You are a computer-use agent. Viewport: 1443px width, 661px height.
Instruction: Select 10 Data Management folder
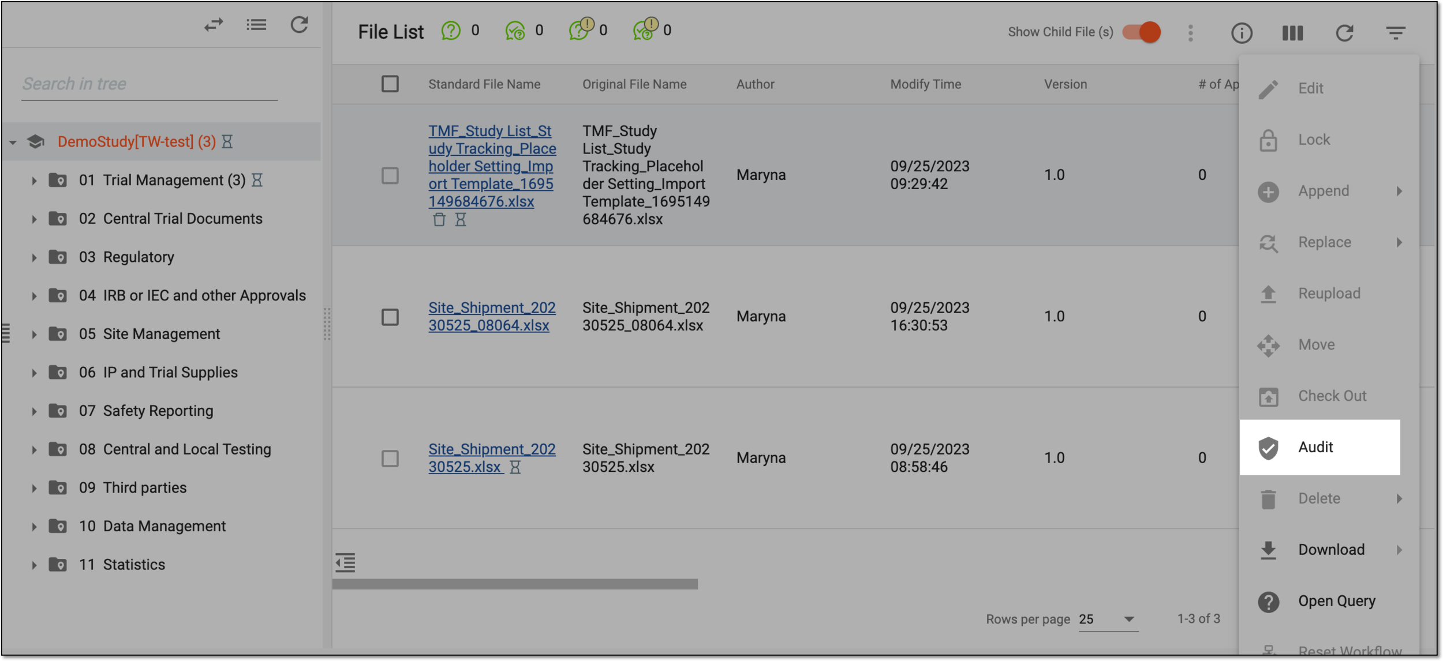152,526
